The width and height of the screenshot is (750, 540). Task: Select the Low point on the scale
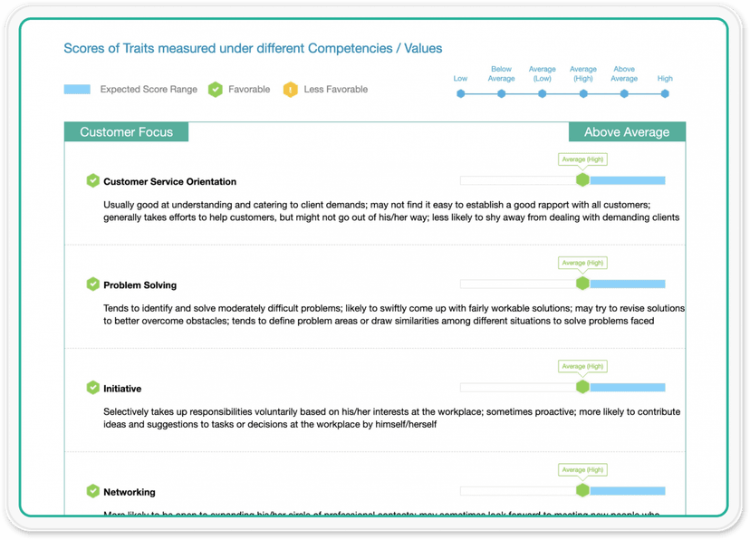point(461,93)
